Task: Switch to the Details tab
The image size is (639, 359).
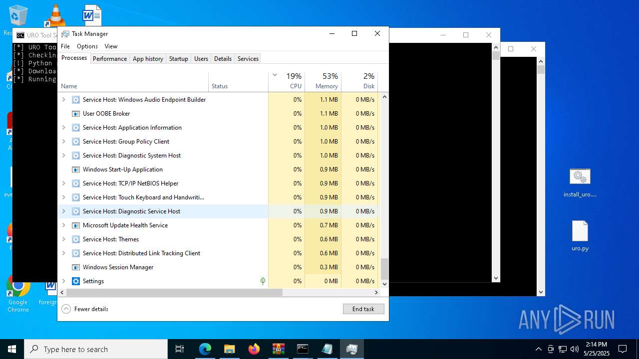Action: click(x=223, y=59)
